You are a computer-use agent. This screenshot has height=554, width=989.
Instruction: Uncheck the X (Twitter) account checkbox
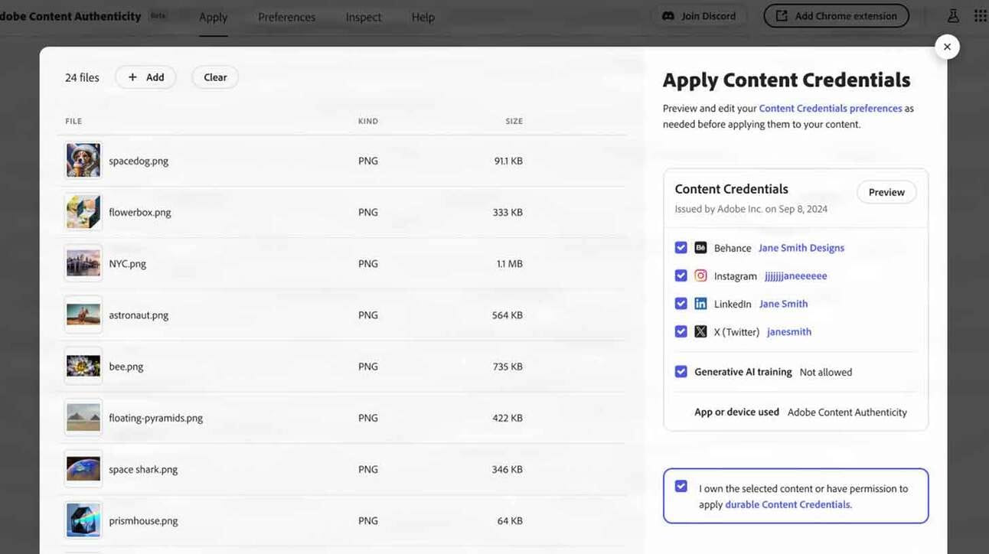tap(681, 331)
